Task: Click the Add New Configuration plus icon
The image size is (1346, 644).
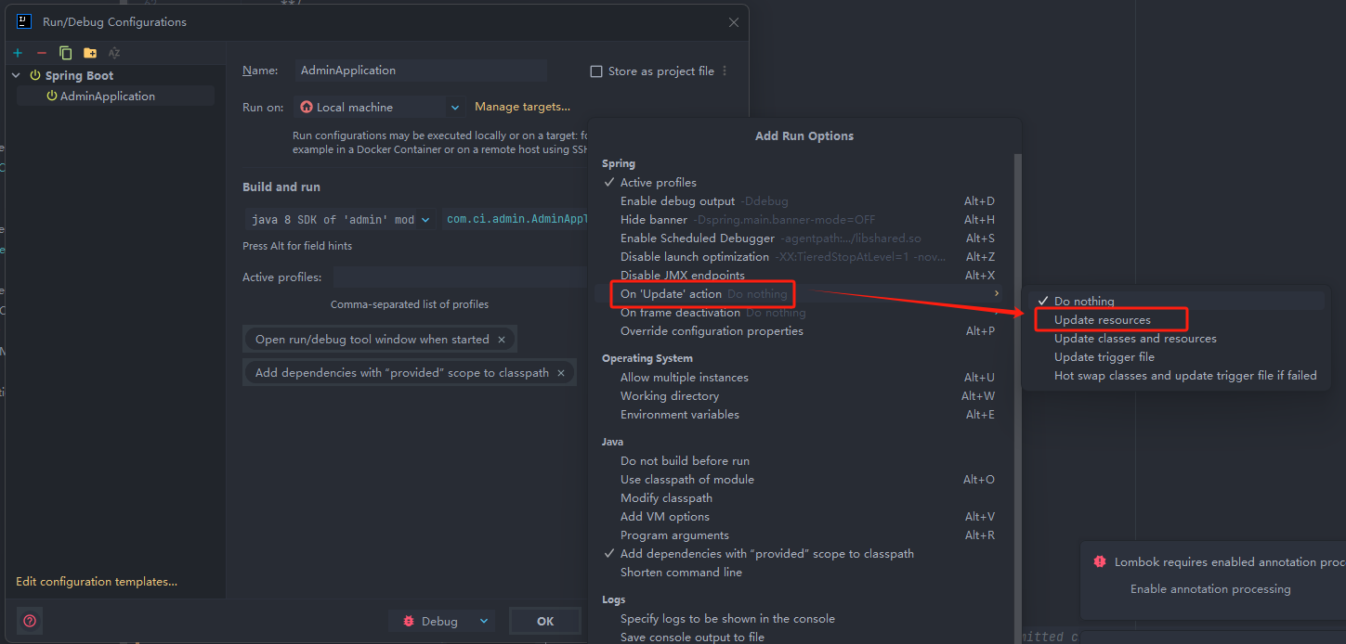Action: [18, 53]
